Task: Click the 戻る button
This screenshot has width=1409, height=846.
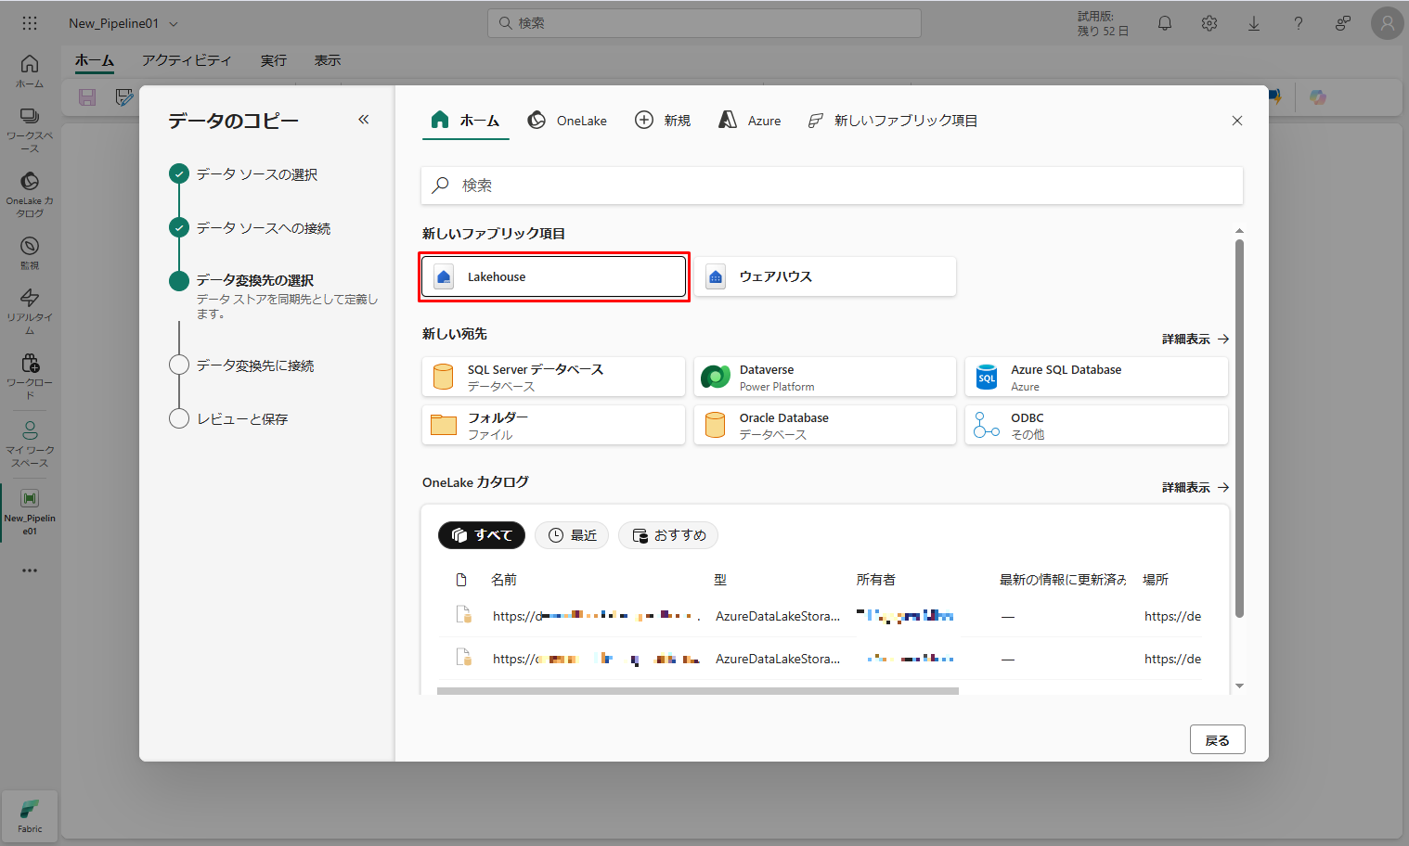Action: click(x=1217, y=740)
